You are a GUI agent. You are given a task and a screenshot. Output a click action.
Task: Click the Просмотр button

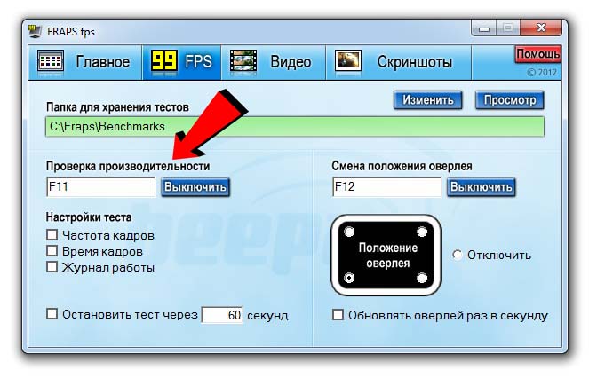coord(510,100)
